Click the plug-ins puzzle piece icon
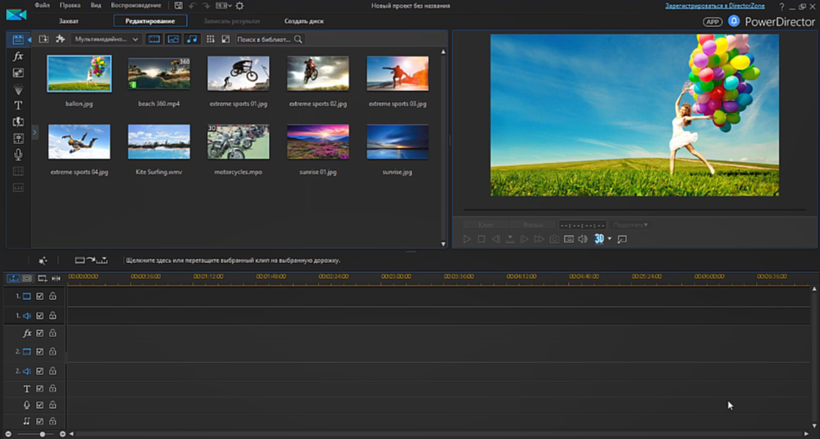 pyautogui.click(x=60, y=40)
